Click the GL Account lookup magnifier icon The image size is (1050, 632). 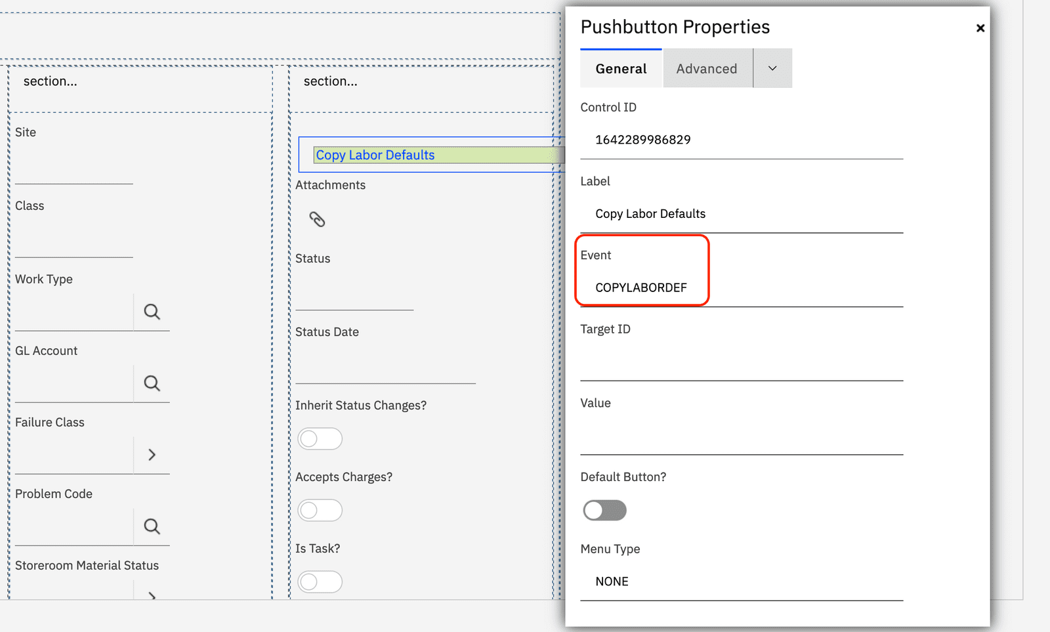[x=152, y=383]
